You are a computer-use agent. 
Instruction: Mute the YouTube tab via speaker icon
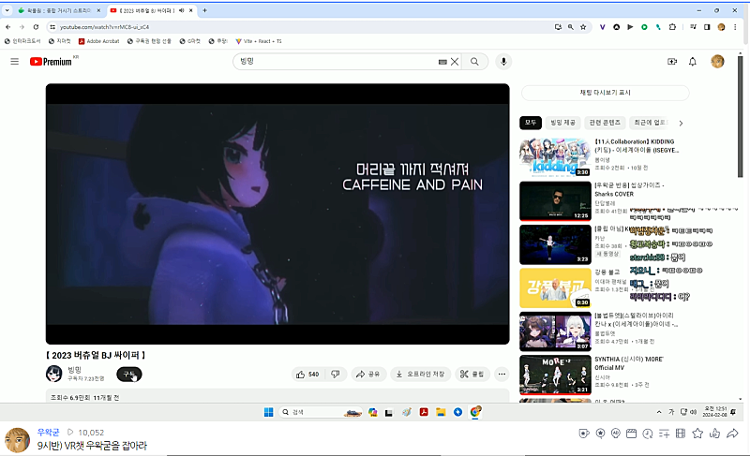tap(181, 10)
